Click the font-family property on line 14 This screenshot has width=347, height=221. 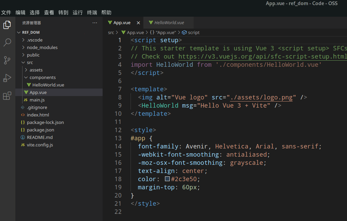click(158, 146)
